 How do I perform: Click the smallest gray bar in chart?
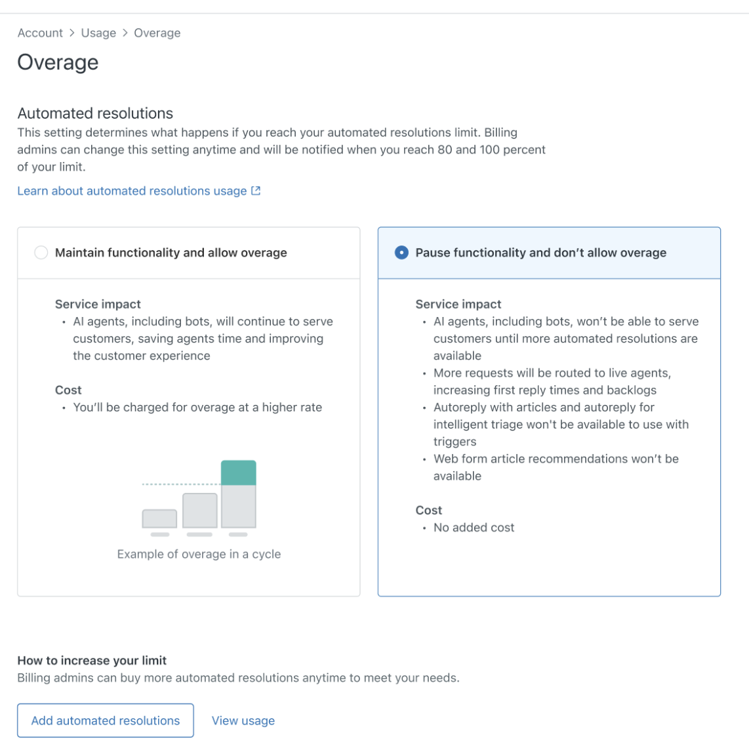(159, 519)
